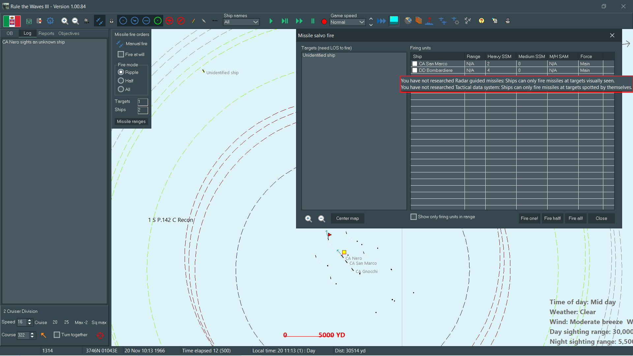The image size is (633, 356).
Task: Check the CA San Marco firing unit
Action: click(x=415, y=64)
